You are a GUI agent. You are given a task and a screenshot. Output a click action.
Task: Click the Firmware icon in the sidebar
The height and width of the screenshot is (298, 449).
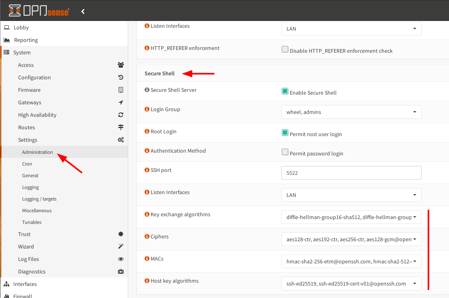pos(121,90)
